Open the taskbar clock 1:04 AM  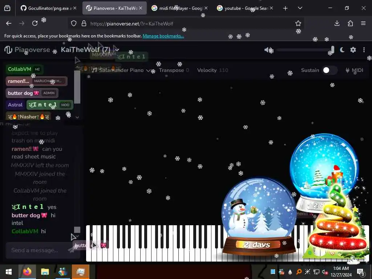(x=341, y=272)
